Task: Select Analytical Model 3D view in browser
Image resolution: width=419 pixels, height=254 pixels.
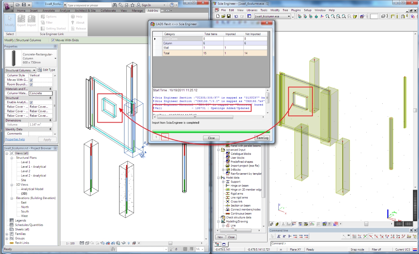Action: tap(32, 189)
